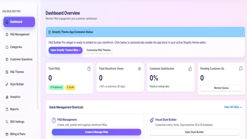Click the 0 Draft badge

coord(70,87)
